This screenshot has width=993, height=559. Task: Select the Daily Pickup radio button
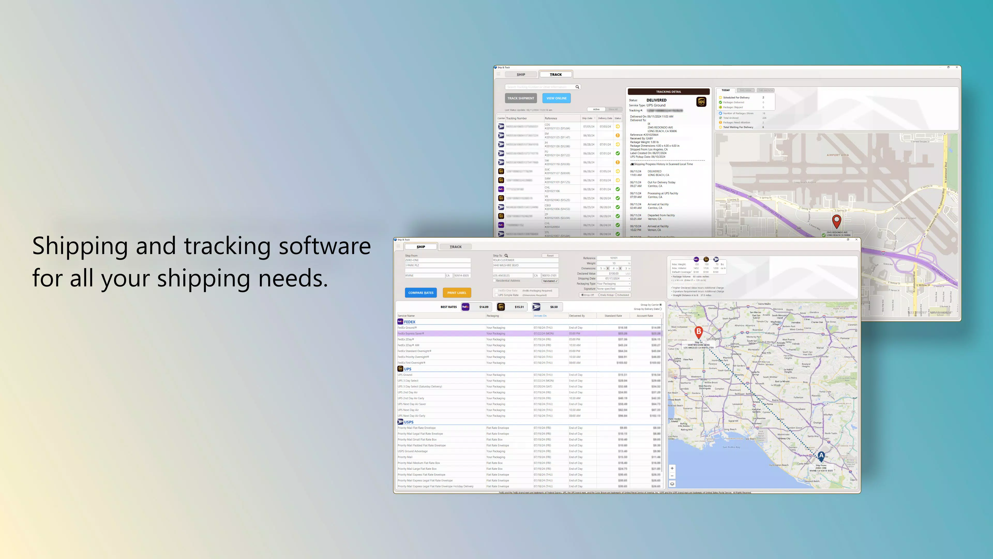tap(599, 295)
